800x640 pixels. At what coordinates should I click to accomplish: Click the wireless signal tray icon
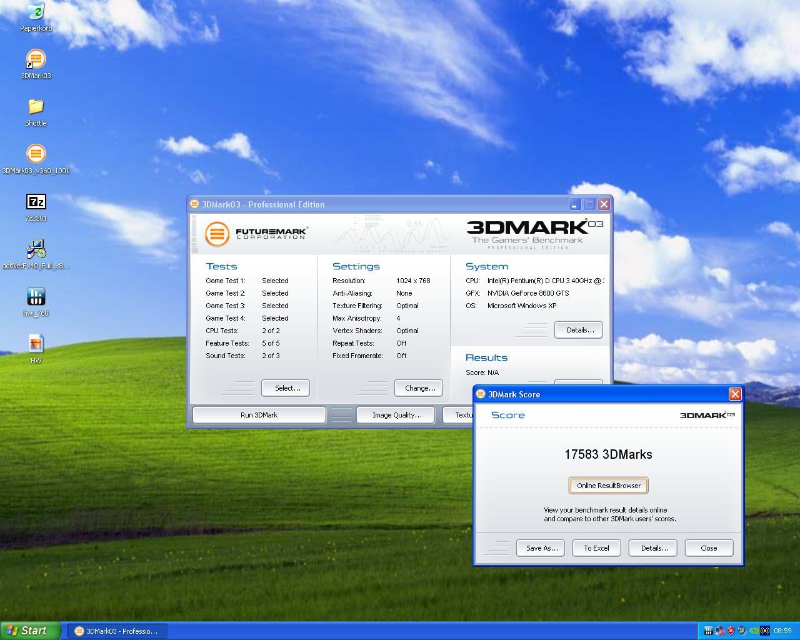tap(765, 631)
